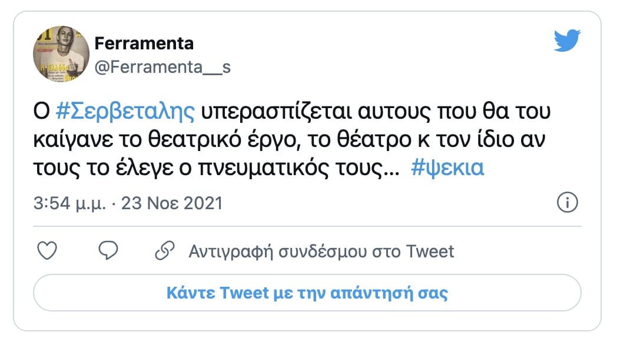The height and width of the screenshot is (362, 617).
Task: Click the chain link copy icon
Action: click(163, 252)
